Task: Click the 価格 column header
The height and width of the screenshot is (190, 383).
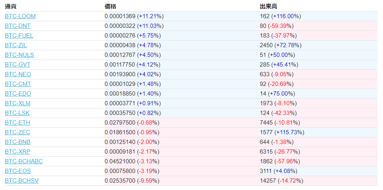Action: point(110,7)
